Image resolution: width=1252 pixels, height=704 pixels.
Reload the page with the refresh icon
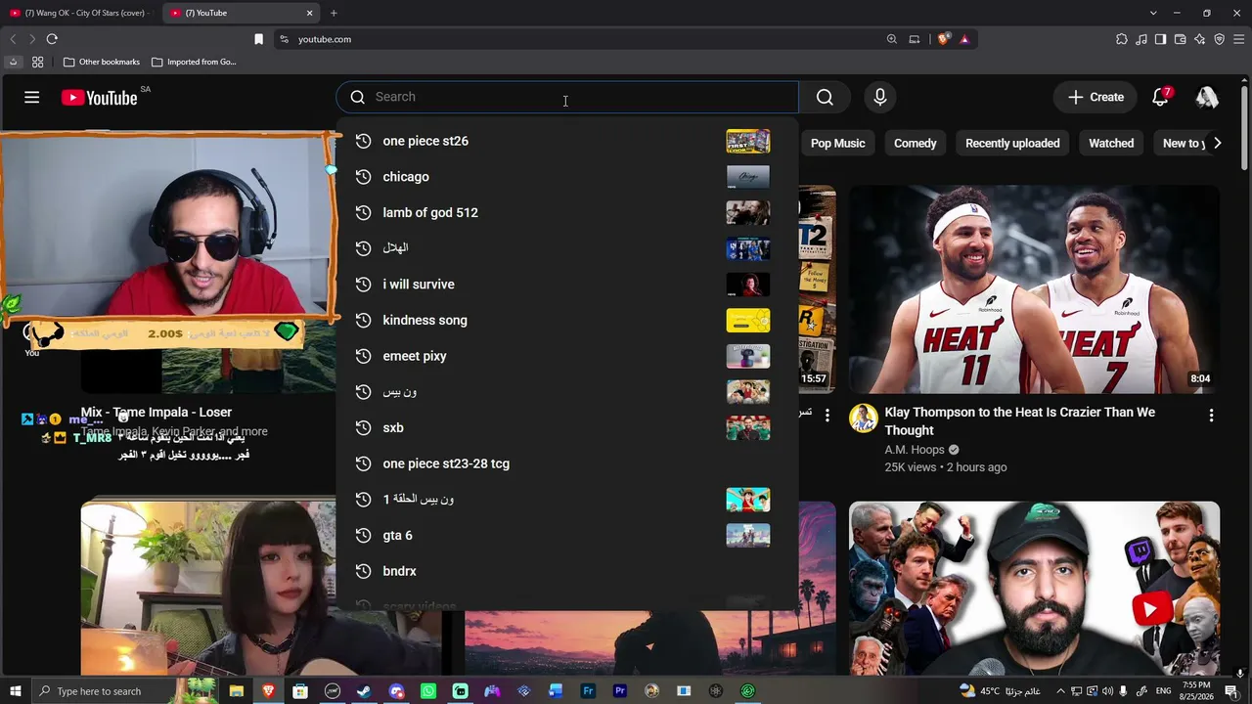(x=52, y=39)
